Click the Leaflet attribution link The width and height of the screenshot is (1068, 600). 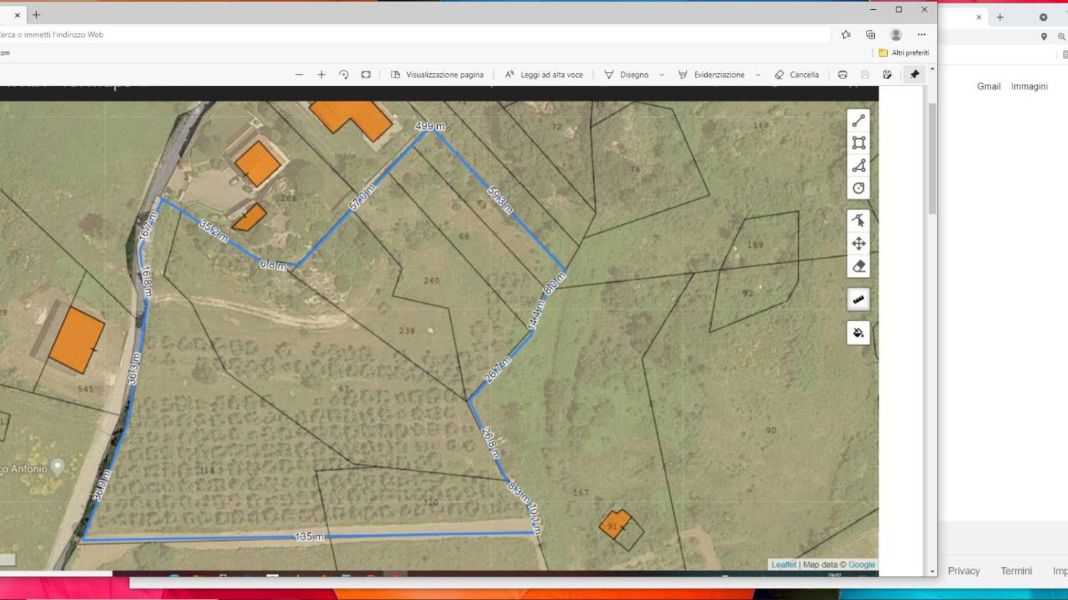783,564
